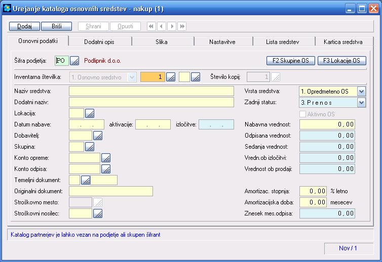Click the Konto odpisa lookup icon
This screenshot has width=382, height=262.
[x=106, y=169]
